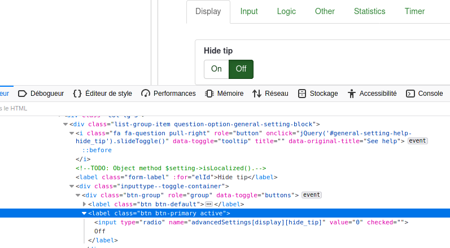This screenshot has width=450, height=248.
Task: Open the Console panel
Action: pos(425,94)
